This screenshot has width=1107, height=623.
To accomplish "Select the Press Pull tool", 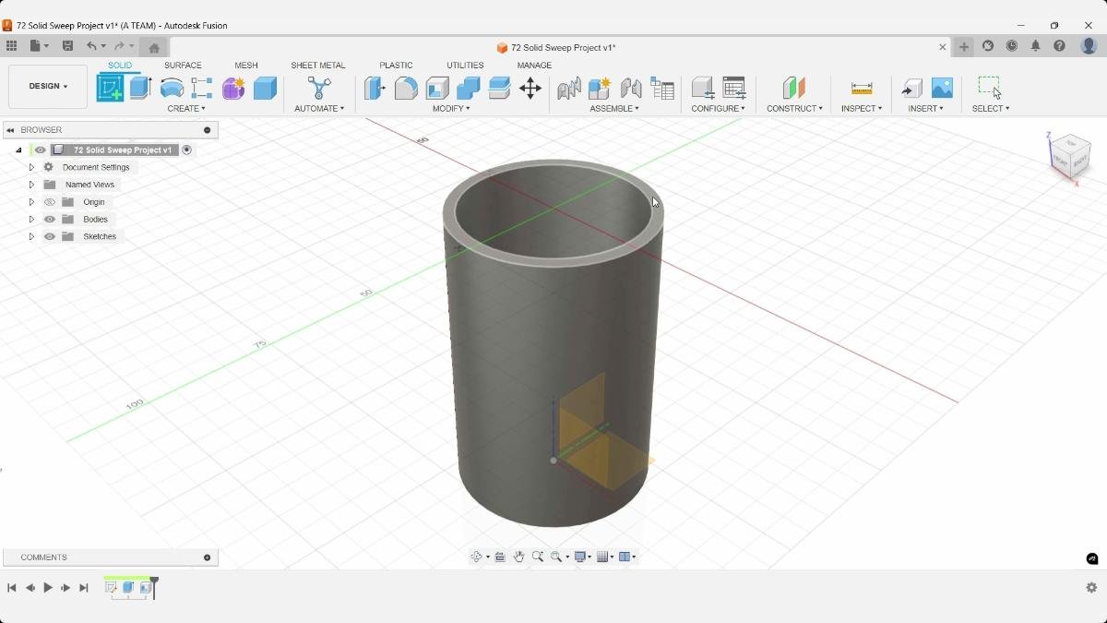I will pos(375,88).
